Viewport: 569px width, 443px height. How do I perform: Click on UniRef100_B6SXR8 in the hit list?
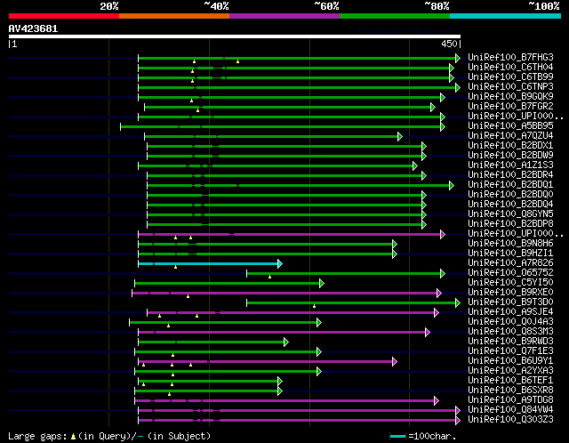[510, 391]
